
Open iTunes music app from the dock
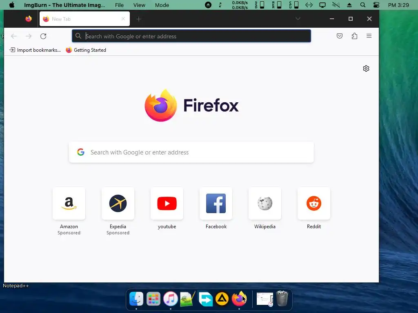[x=171, y=299]
